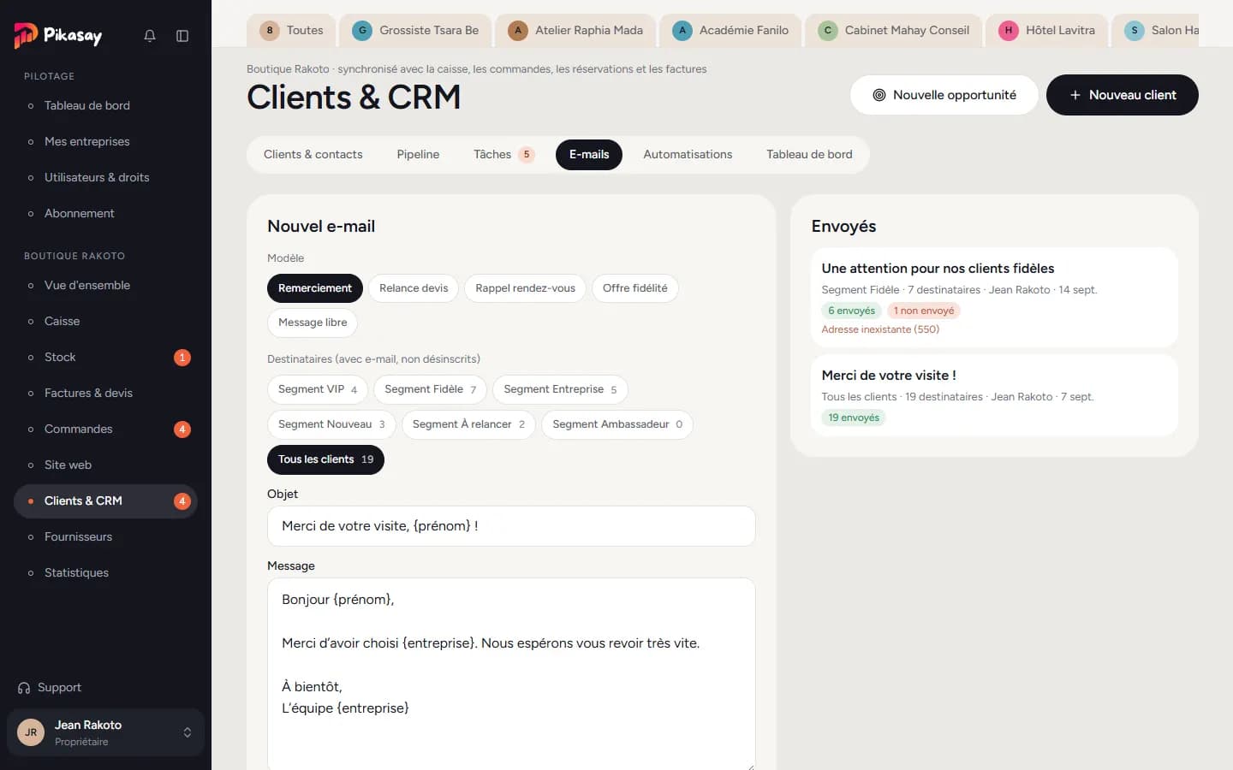Open Stock in sidebar
Viewport: 1233px width, 770px height.
(x=105, y=357)
